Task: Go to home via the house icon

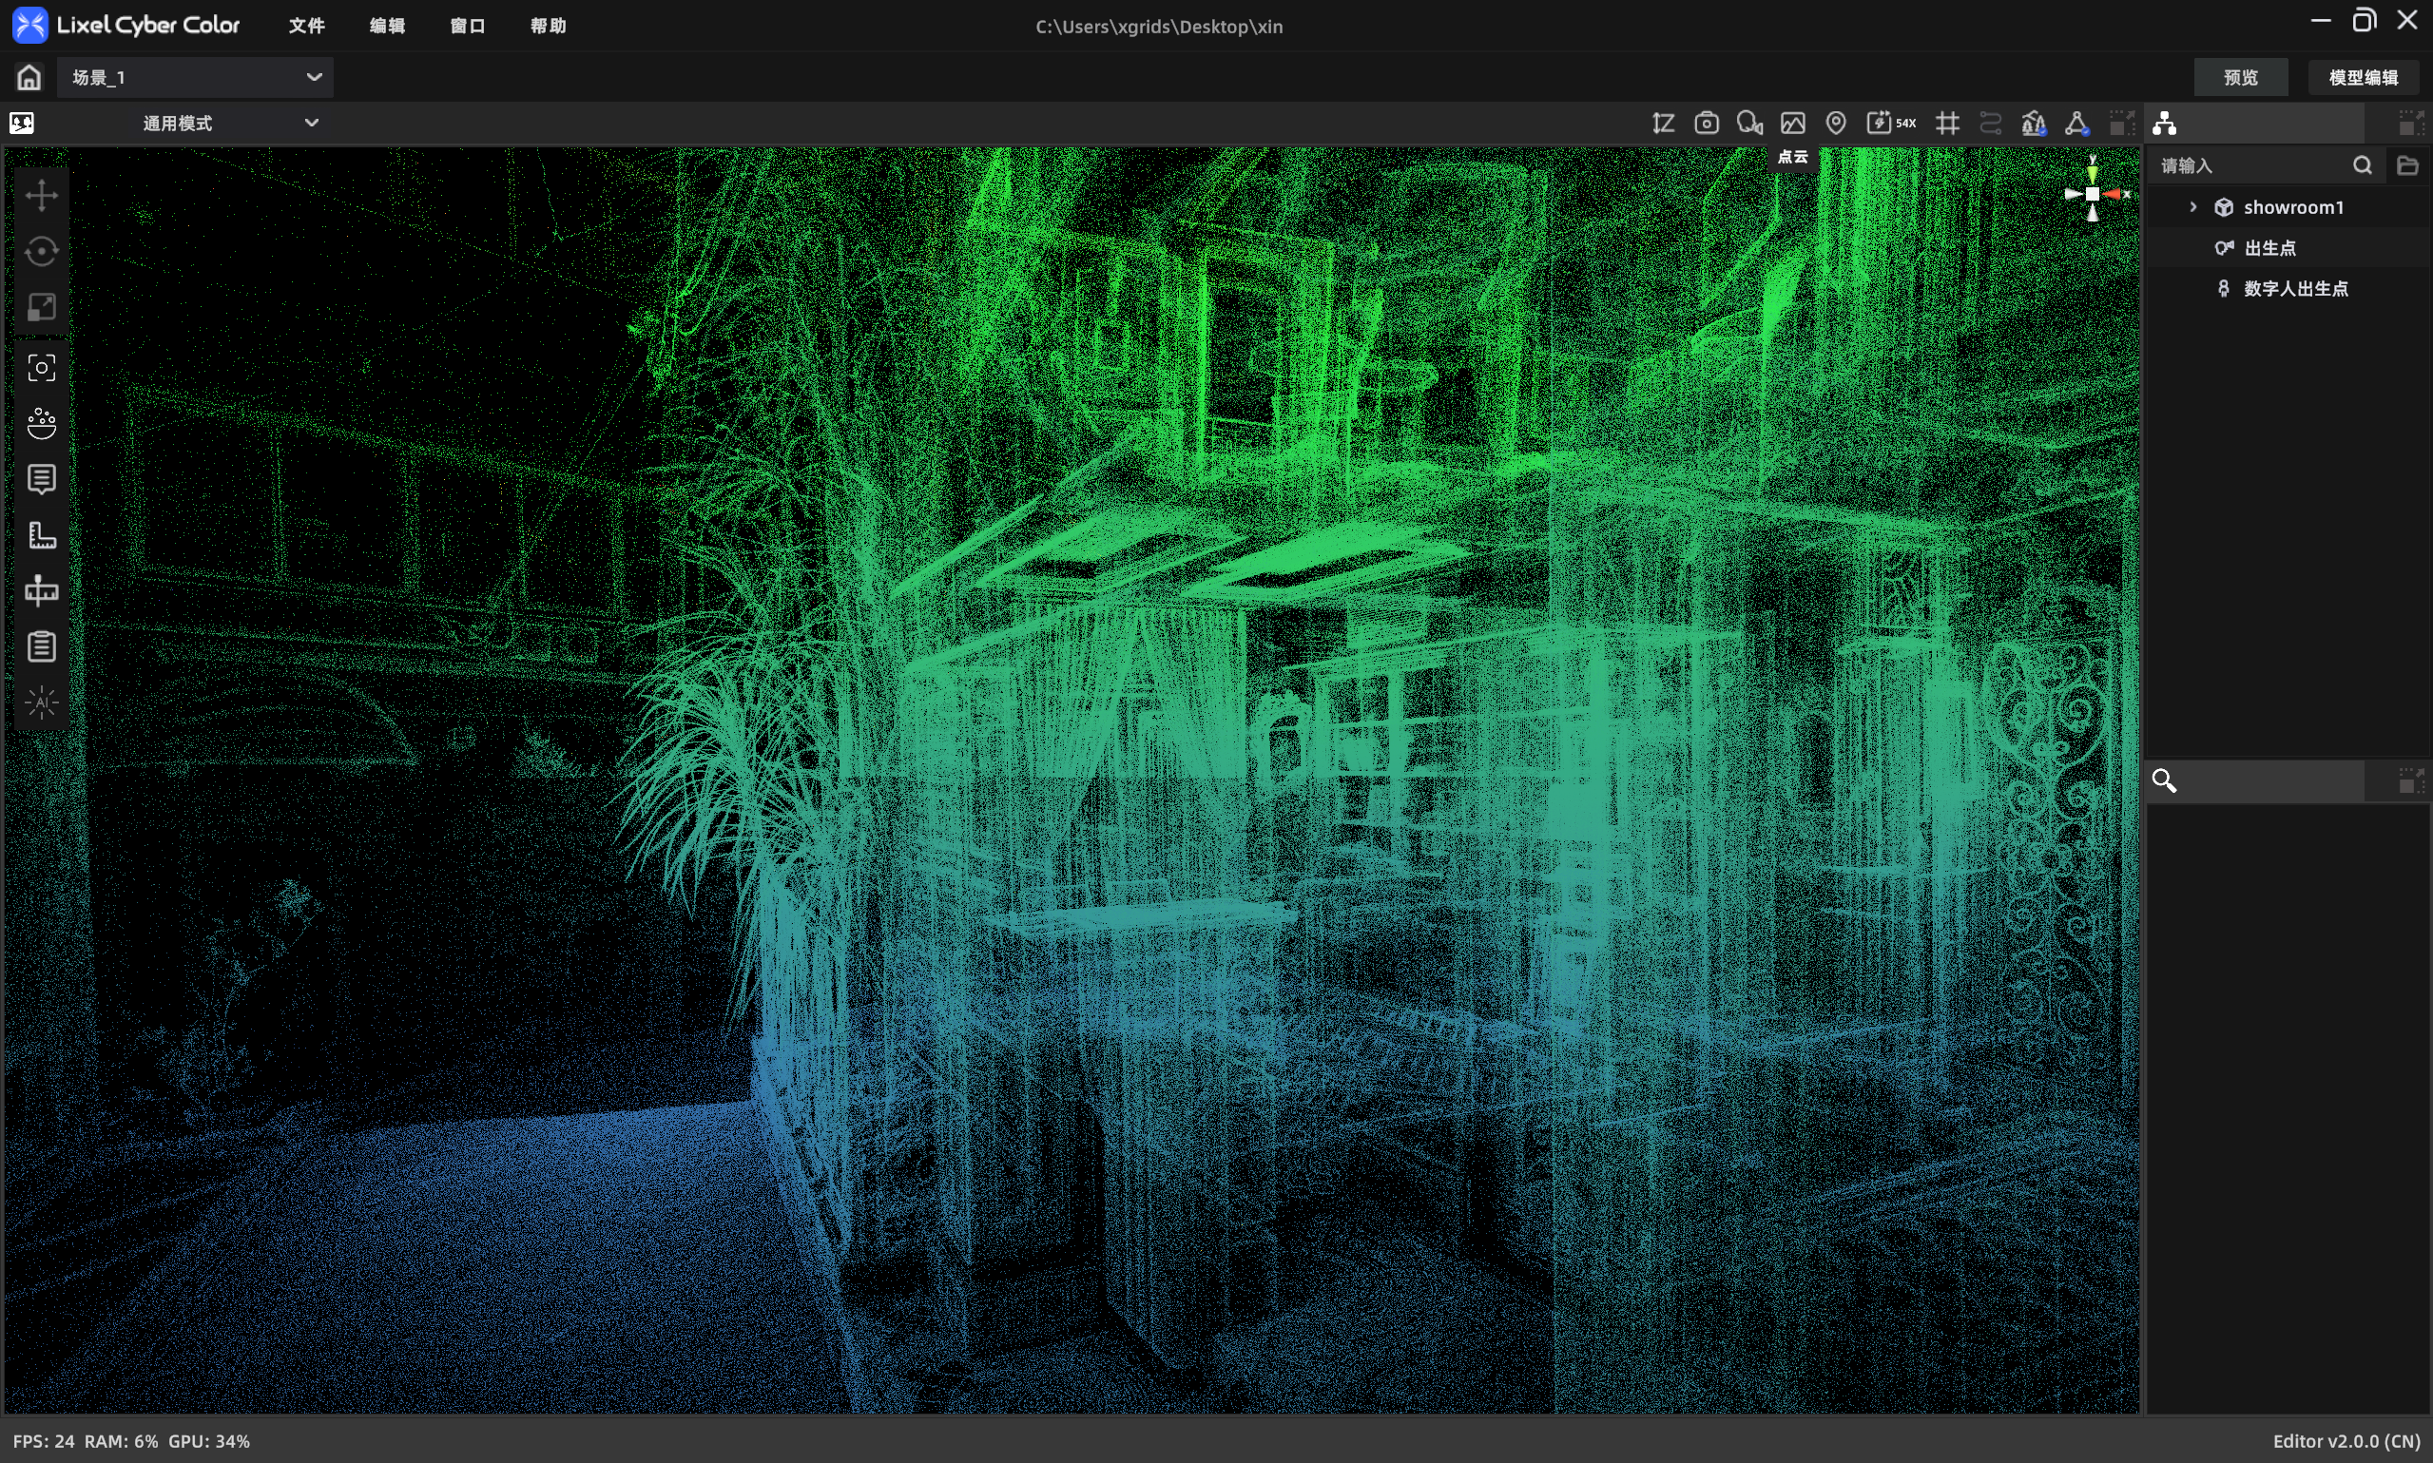Action: [x=29, y=77]
